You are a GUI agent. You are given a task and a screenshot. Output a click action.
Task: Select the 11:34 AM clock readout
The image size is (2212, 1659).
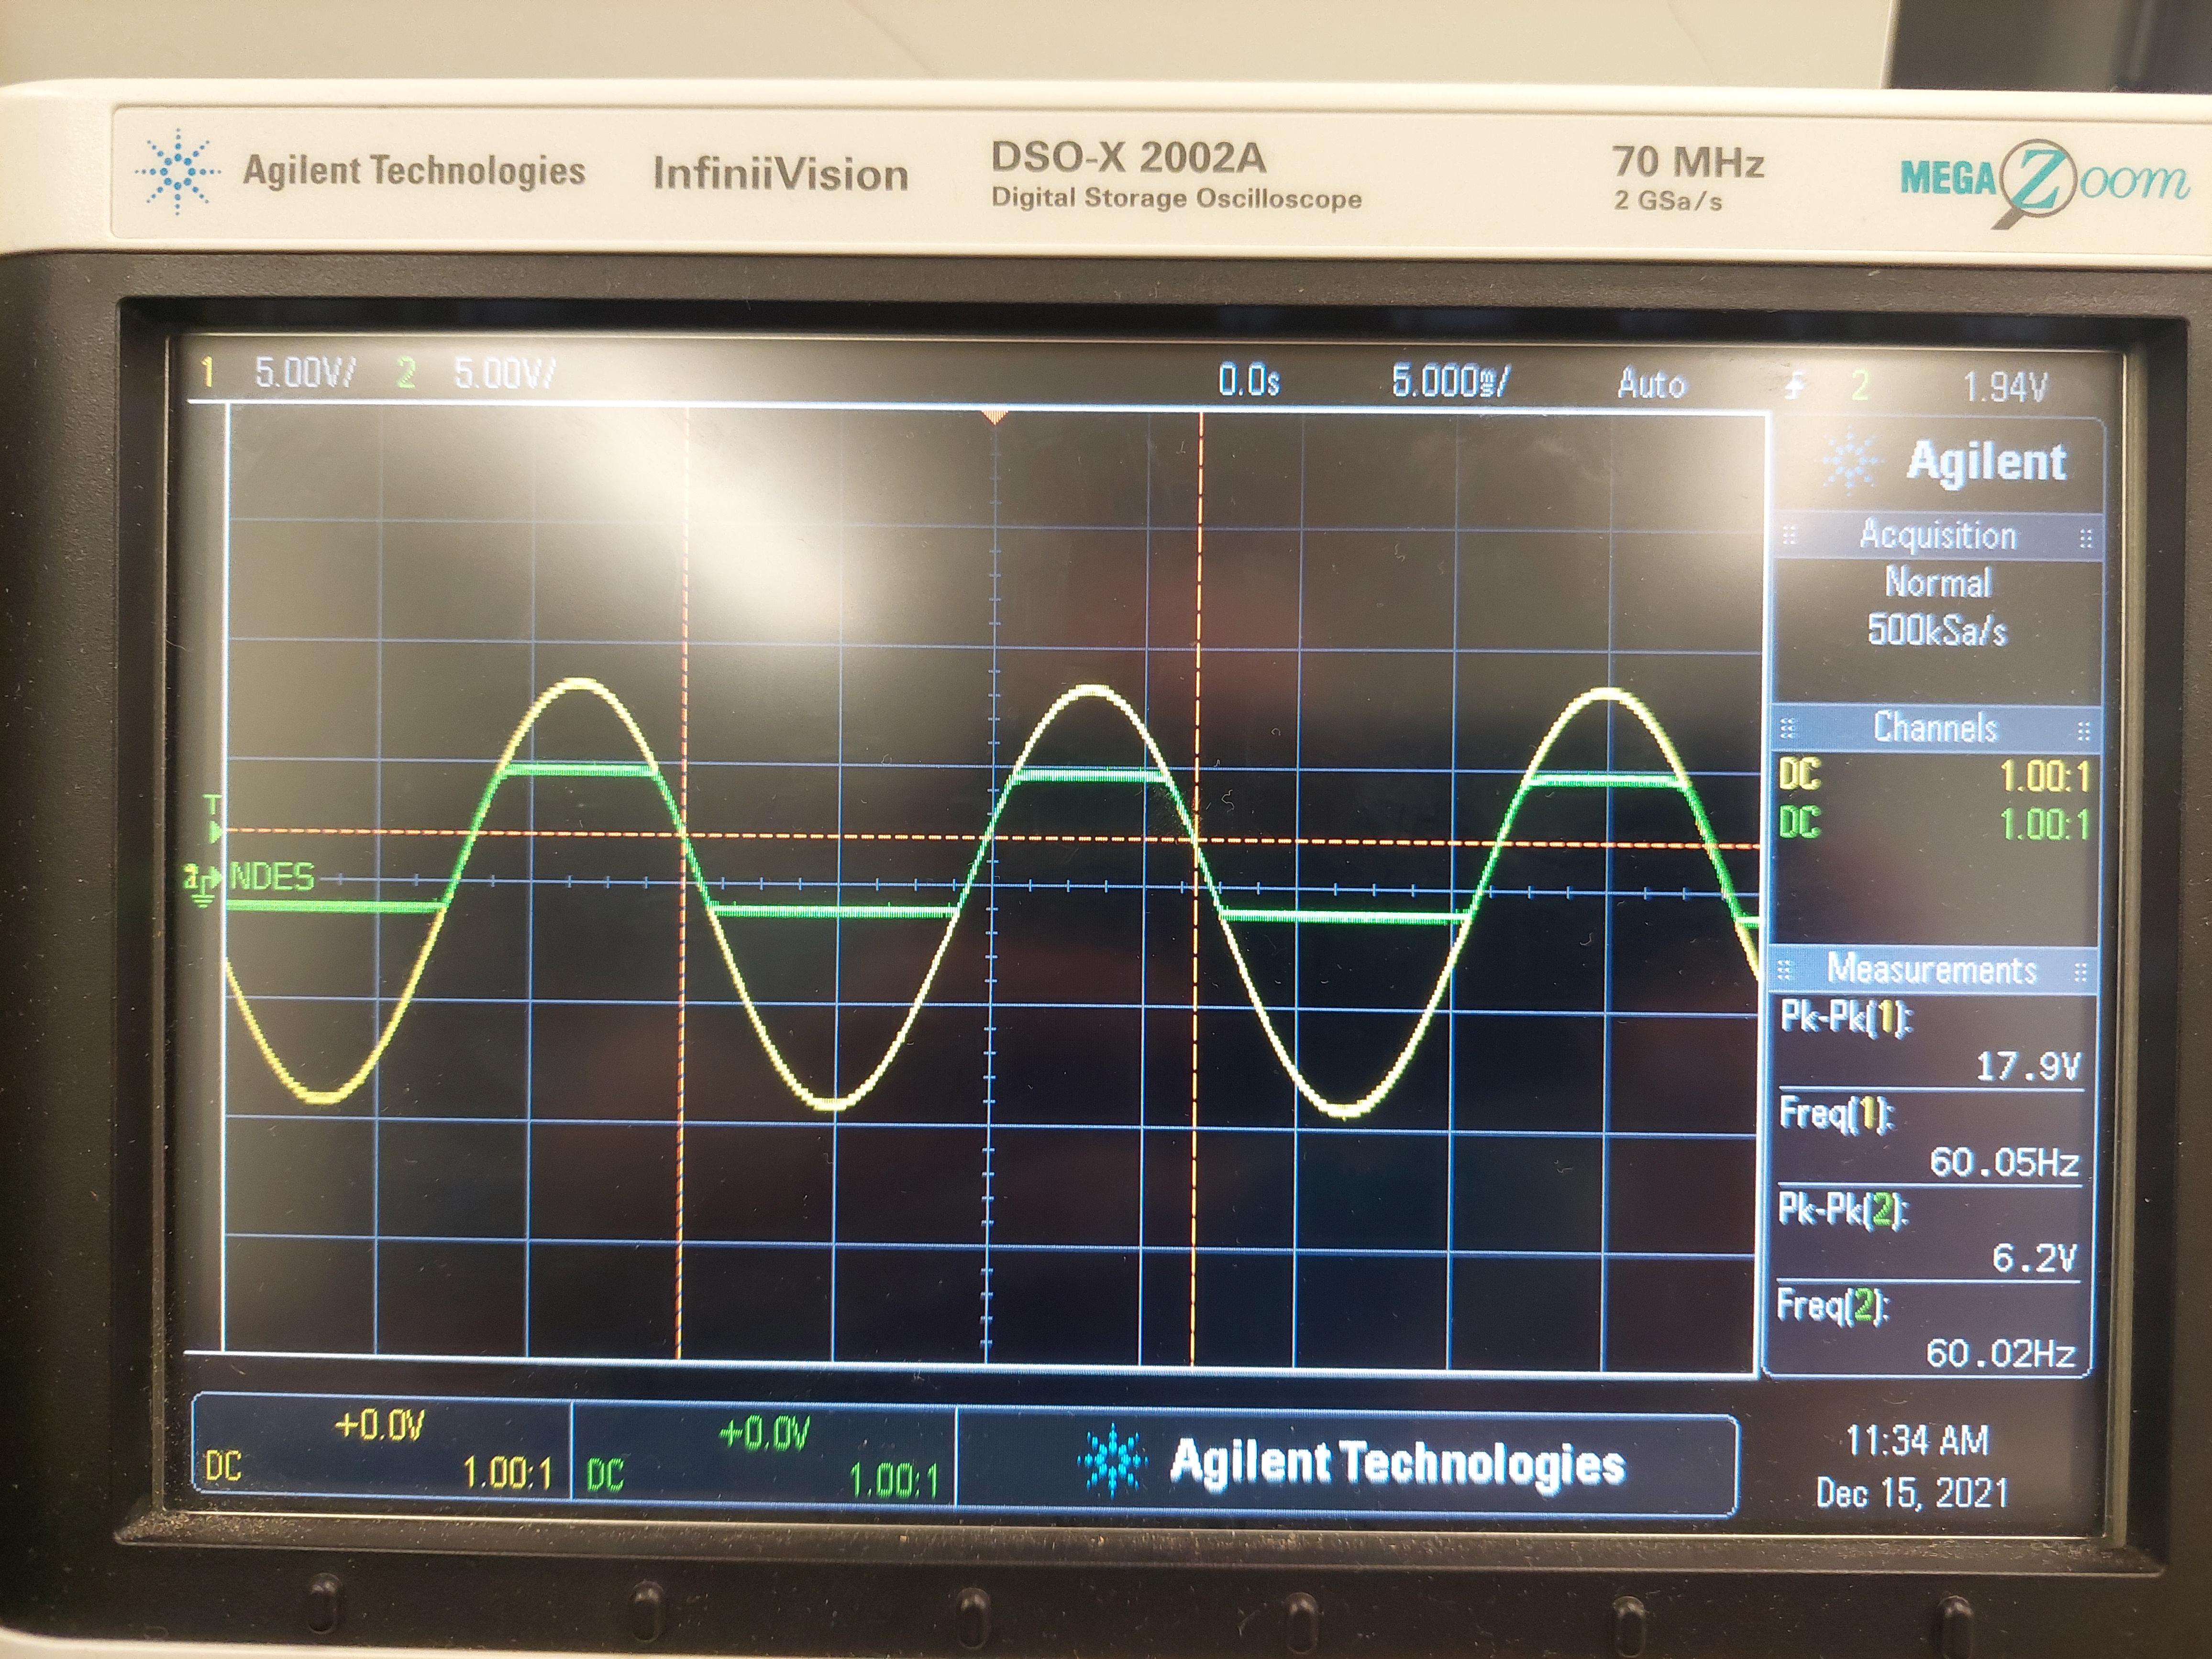[x=1917, y=1441]
